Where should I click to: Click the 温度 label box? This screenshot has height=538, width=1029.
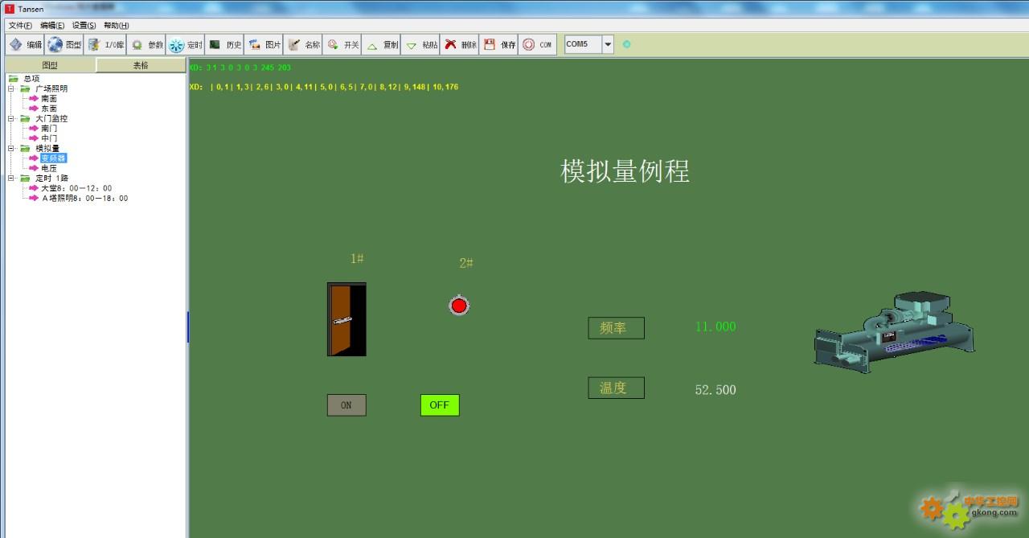617,388
